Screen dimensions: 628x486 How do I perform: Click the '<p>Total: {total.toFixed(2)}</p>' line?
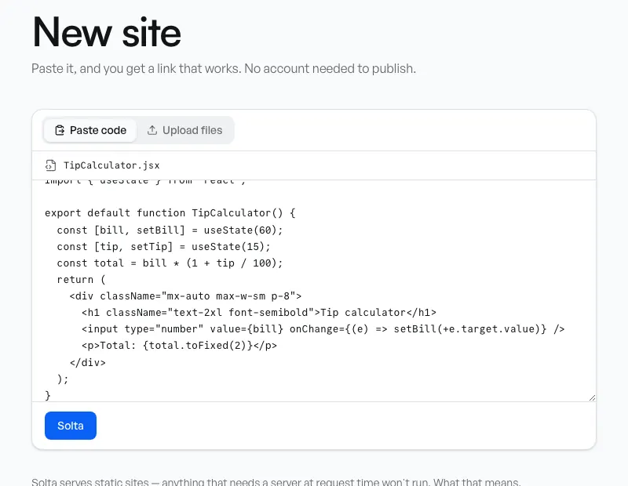(x=180, y=345)
